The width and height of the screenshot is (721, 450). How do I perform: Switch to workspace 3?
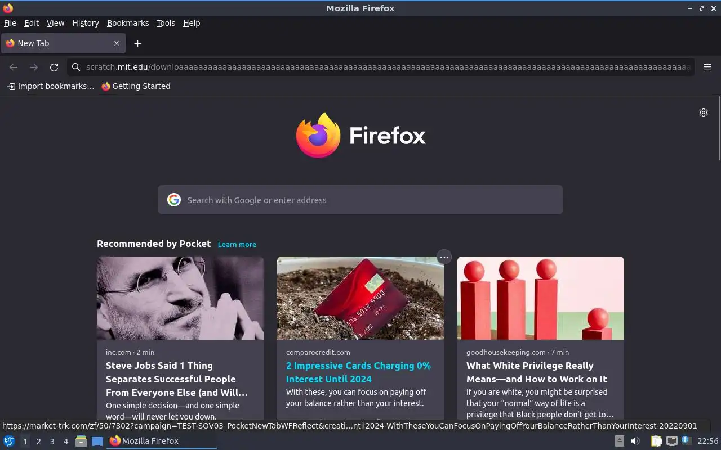(52, 442)
